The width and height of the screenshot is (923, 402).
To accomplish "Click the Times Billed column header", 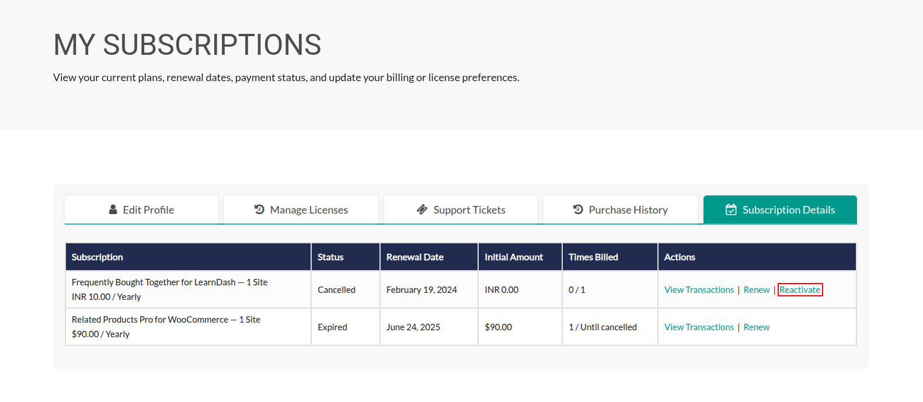I will [593, 257].
